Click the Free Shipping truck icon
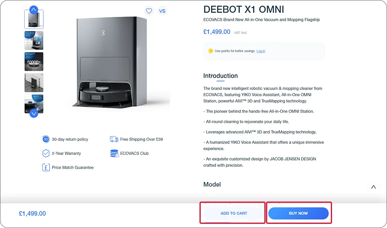 [114, 139]
